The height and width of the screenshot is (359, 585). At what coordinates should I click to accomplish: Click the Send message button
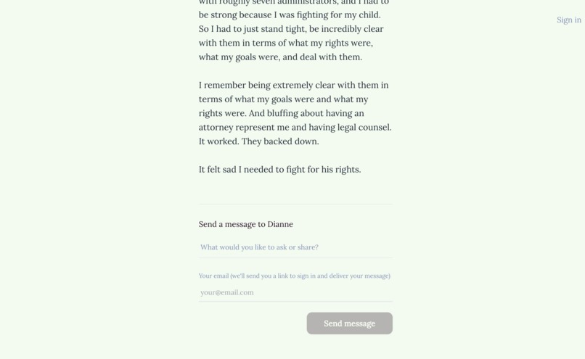350,323
